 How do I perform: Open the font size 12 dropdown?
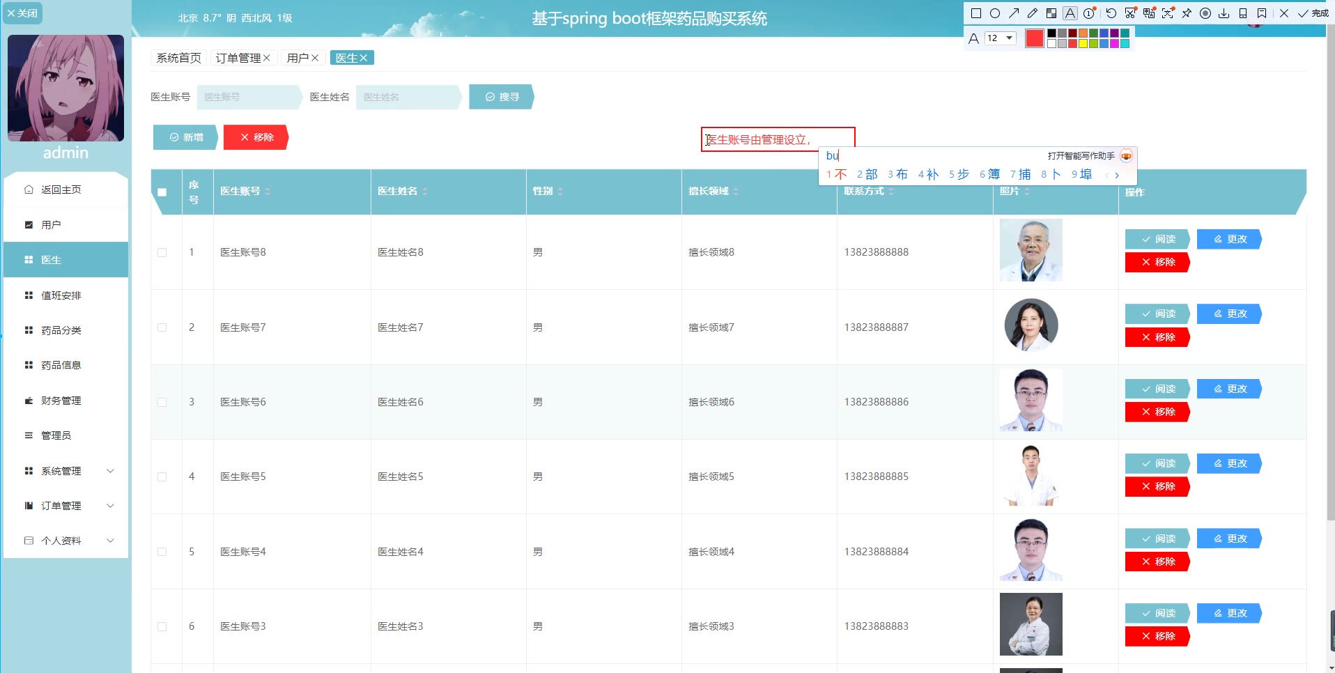pyautogui.click(x=1000, y=38)
